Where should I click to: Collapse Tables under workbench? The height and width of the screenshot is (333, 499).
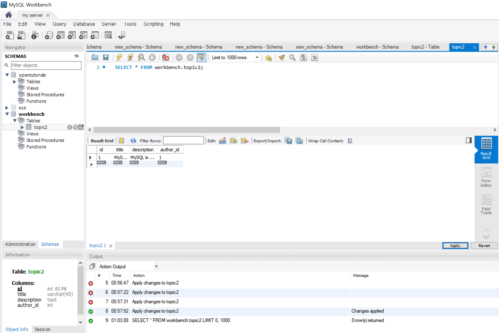point(15,121)
